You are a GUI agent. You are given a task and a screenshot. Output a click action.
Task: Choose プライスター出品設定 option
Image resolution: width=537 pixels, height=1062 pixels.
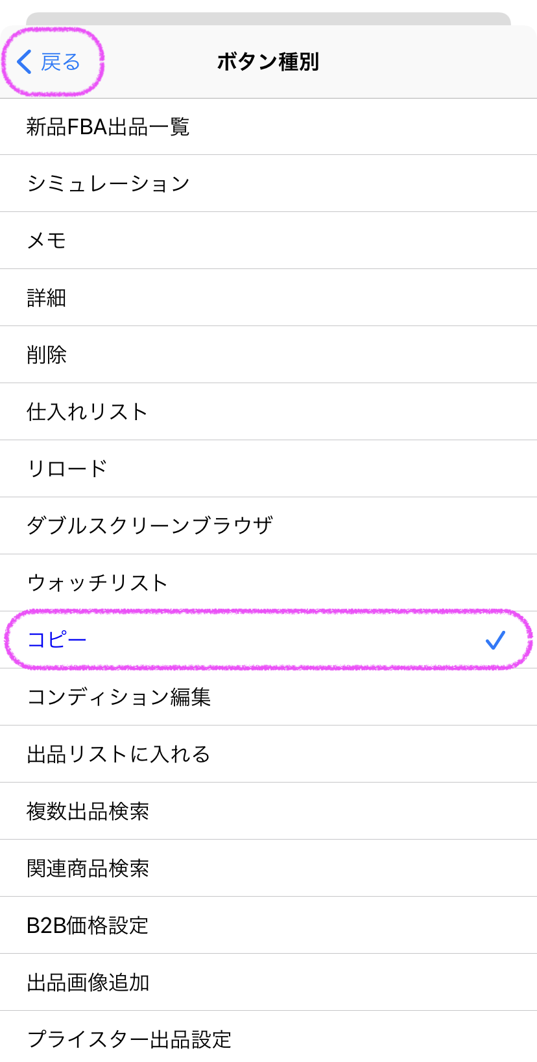(x=129, y=1039)
